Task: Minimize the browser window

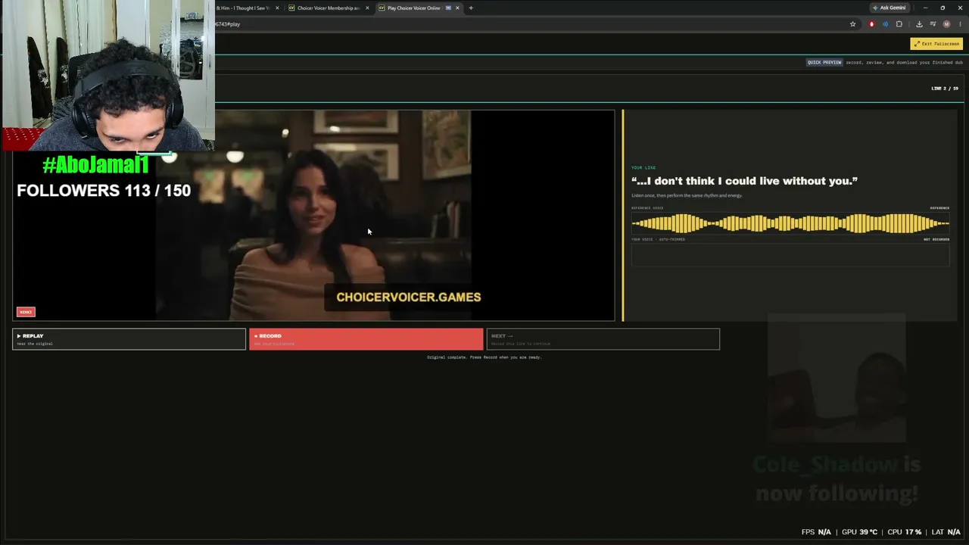Action: (x=925, y=8)
